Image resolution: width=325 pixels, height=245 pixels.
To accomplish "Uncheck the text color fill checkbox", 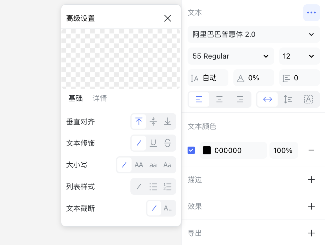I will click(191, 150).
